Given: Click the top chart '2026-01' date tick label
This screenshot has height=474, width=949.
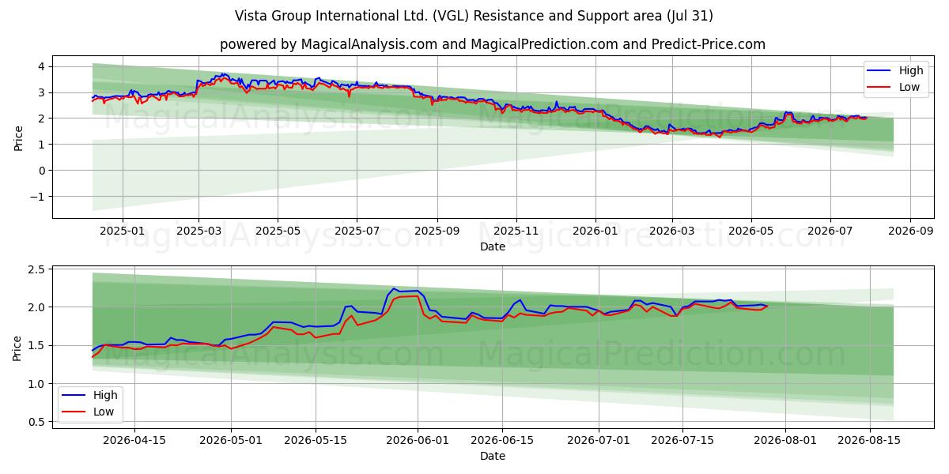Looking at the screenshot, I should click(595, 231).
